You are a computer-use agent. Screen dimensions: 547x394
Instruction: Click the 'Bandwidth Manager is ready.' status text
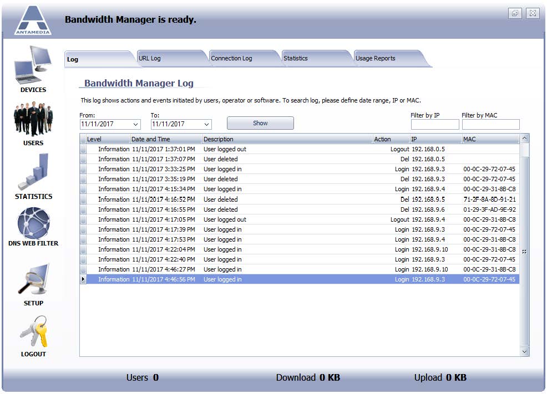pyautogui.click(x=130, y=19)
